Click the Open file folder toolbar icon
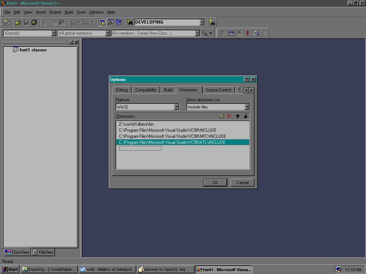The image size is (366, 274). point(18,22)
